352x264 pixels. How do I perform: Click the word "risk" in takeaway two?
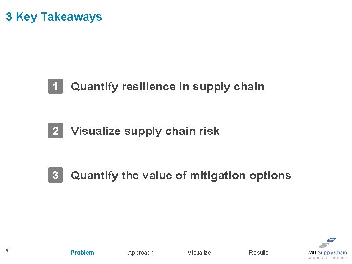[209, 131]
